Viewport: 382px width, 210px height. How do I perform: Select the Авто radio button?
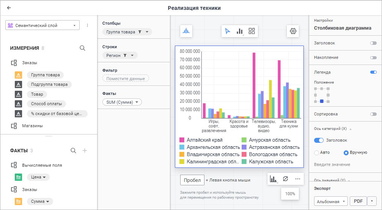tap(317, 153)
